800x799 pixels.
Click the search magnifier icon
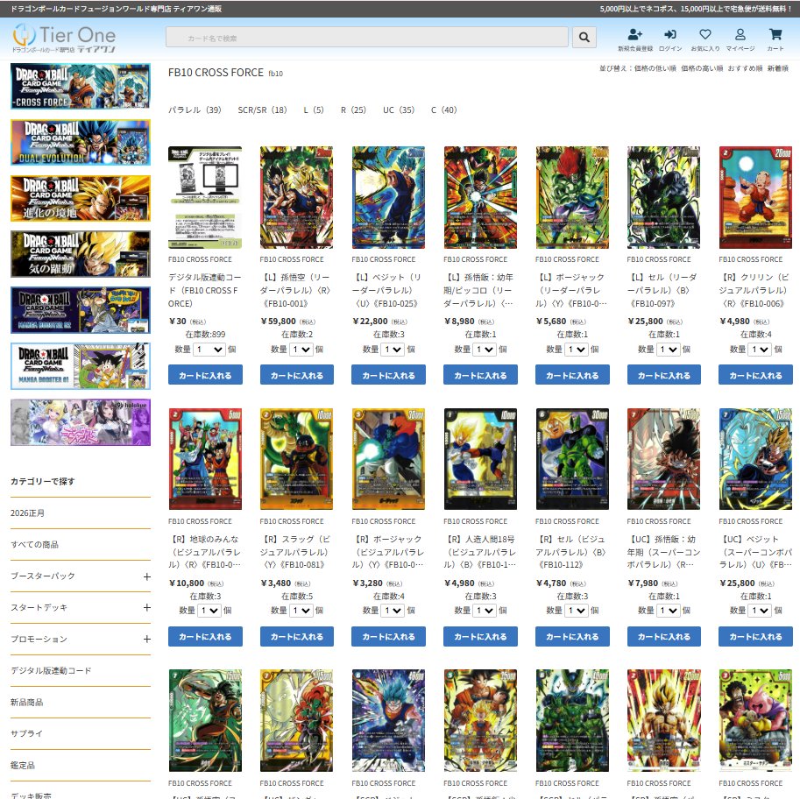click(584, 38)
